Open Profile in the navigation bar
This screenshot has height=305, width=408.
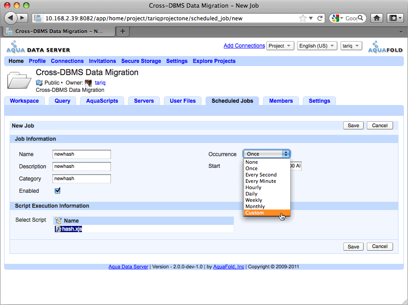37,61
